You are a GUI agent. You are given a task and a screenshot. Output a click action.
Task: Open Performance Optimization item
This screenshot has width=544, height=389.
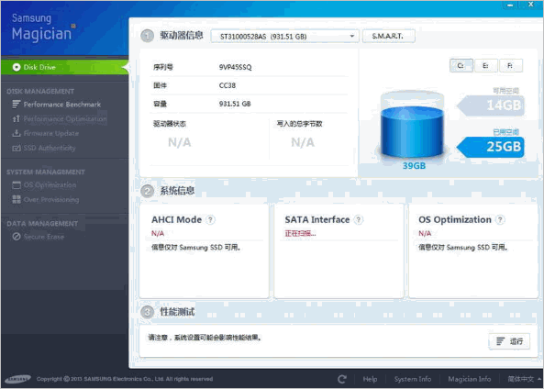(65, 119)
